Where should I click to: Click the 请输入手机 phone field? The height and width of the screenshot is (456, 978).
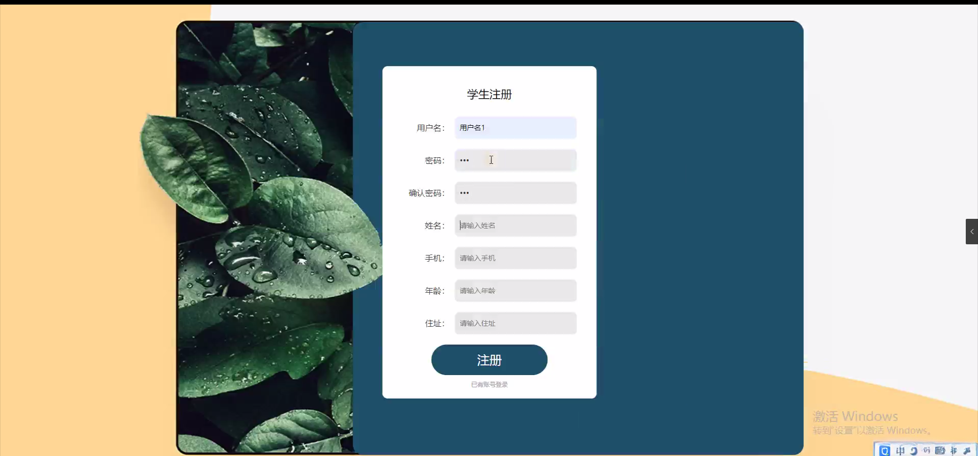(515, 258)
